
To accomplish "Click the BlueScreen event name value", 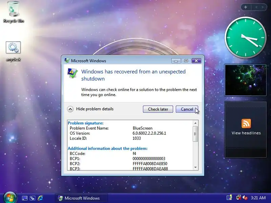I will point(143,128).
